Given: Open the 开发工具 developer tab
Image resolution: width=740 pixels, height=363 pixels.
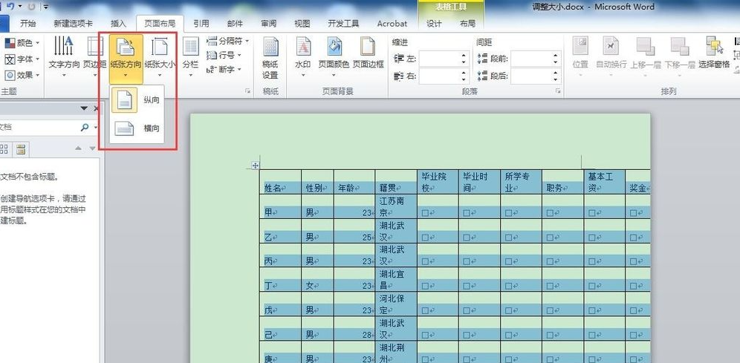Looking at the screenshot, I should (x=343, y=24).
